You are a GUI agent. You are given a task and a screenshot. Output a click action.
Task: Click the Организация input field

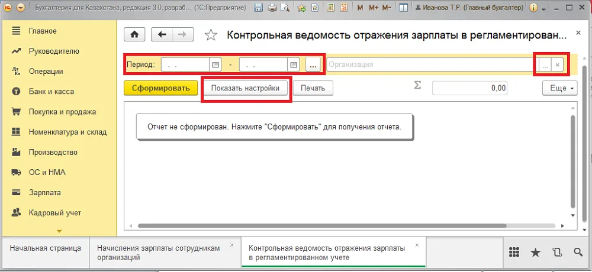(433, 64)
